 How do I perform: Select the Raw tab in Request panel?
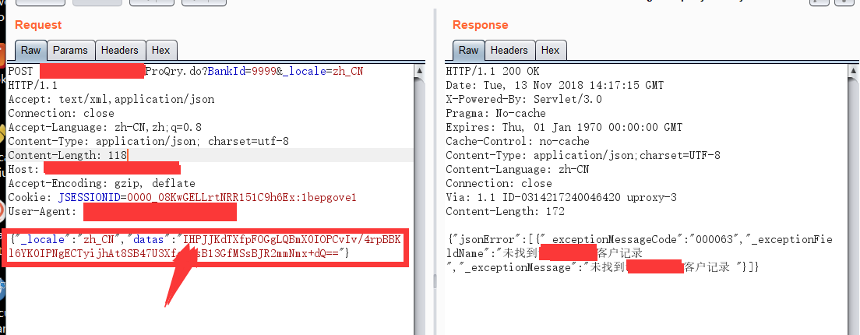pos(30,51)
